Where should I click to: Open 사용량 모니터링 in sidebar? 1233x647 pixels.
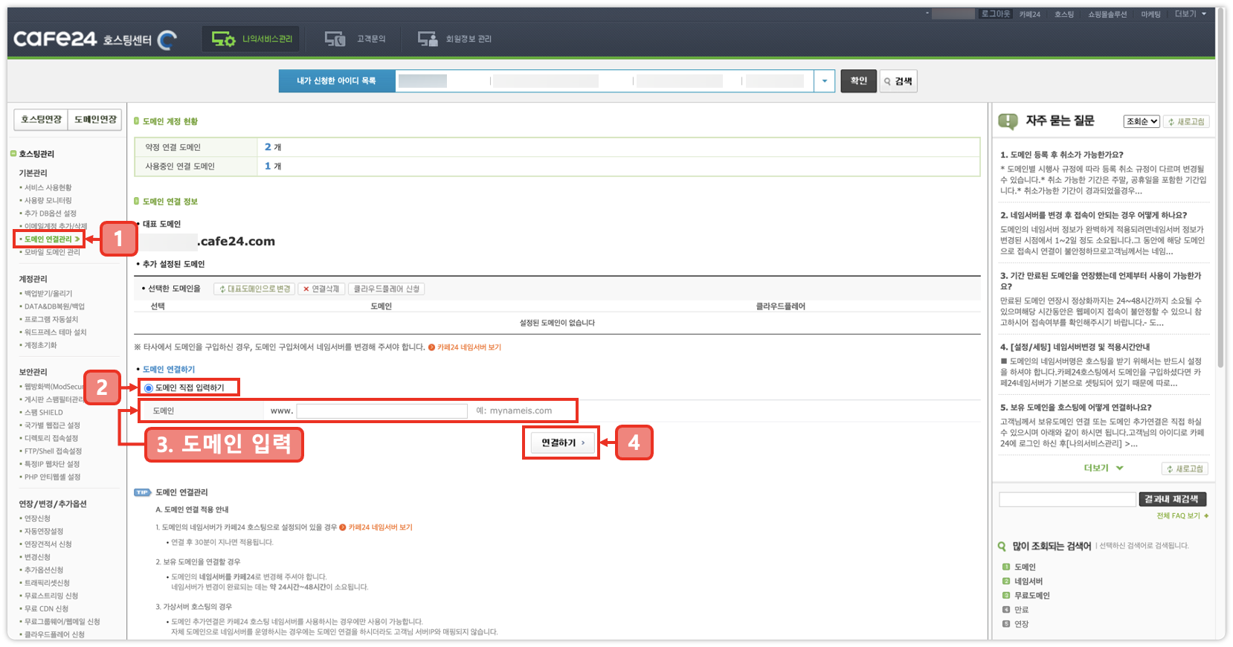48,200
